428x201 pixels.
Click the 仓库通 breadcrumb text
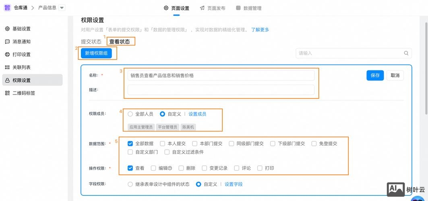[x=21, y=8]
